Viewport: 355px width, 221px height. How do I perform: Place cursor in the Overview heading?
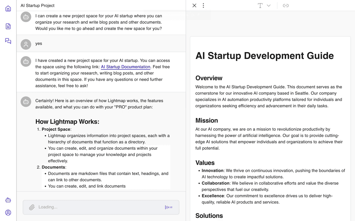coord(209,78)
